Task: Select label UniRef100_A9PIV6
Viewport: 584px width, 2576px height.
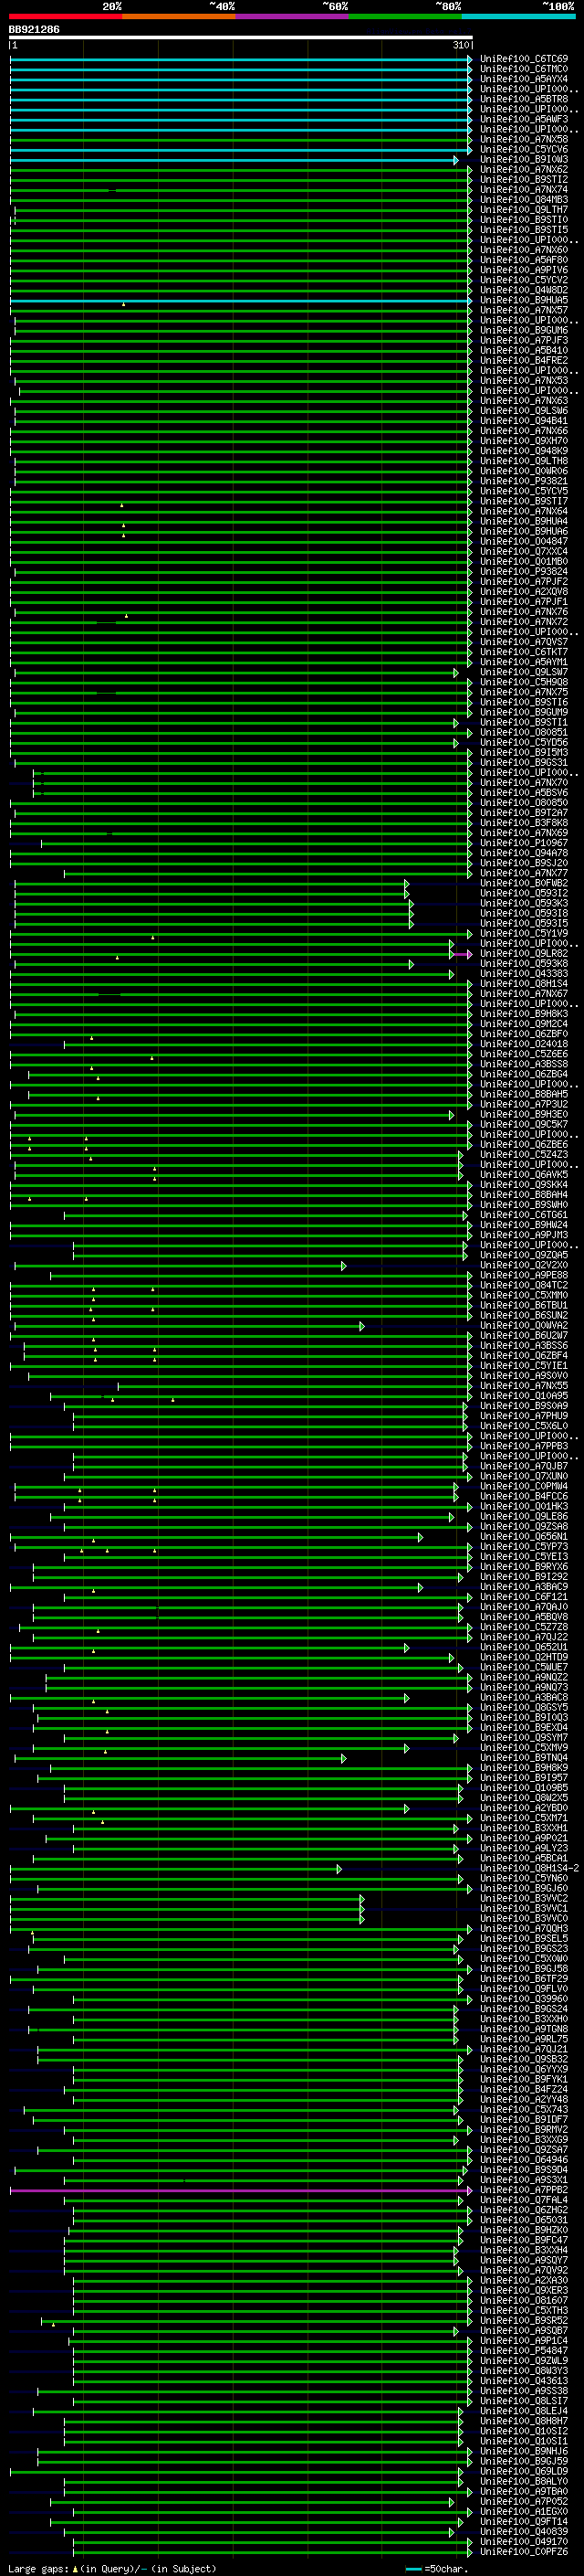Action: click(524, 270)
